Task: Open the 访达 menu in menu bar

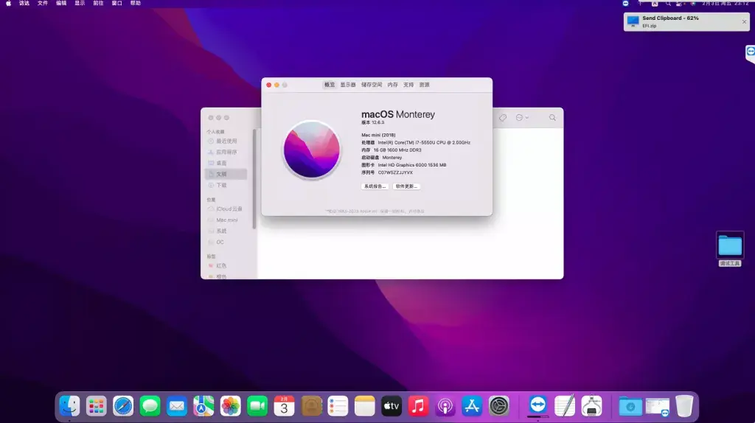Action: click(x=24, y=4)
